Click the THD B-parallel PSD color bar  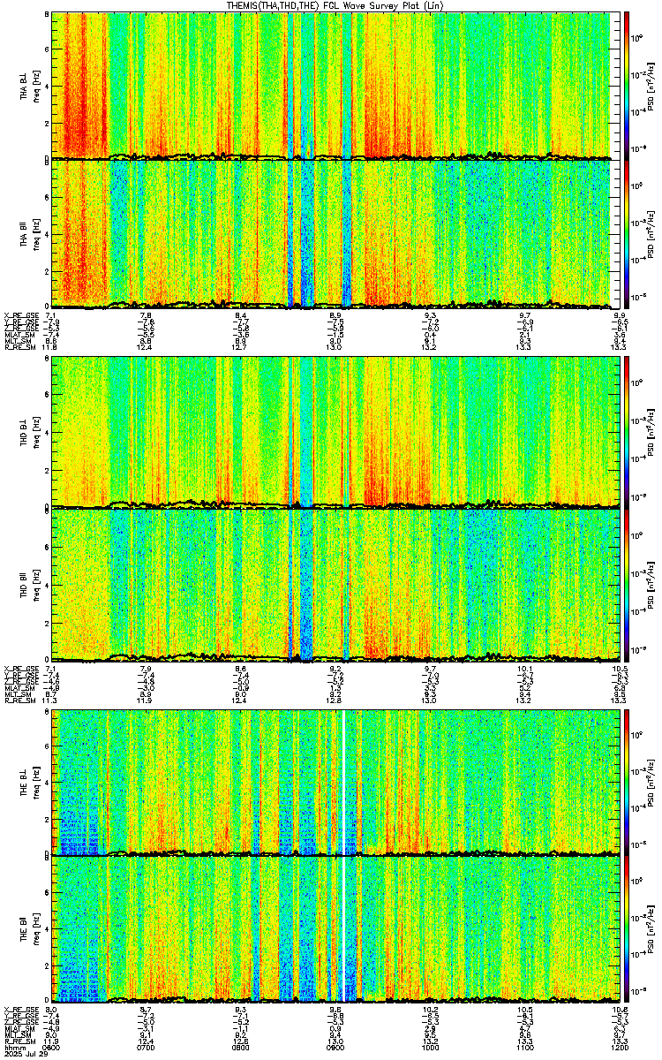(x=628, y=584)
